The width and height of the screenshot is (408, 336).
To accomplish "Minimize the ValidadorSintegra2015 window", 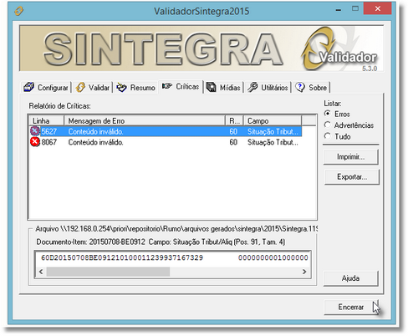I will tap(339, 9).
